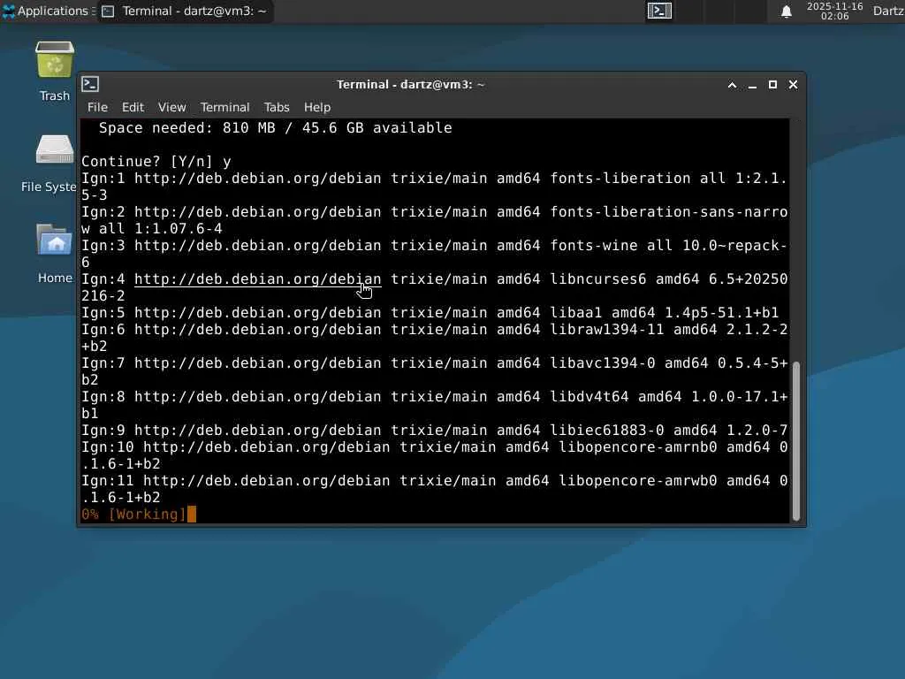Click the window title 'Terminal - dartz@vm3: ~'

click(x=410, y=85)
